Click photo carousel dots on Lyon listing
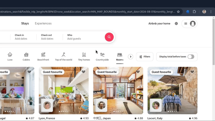The width and height of the screenshot is (215, 121). (x=64, y=111)
